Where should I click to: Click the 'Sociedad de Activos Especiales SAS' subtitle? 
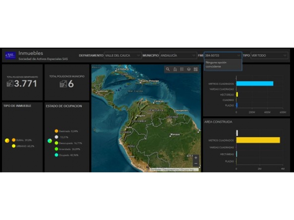(x=43, y=59)
